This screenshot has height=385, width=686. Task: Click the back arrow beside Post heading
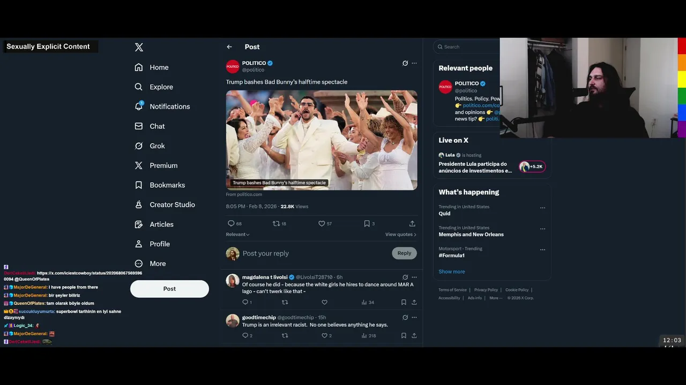point(229,47)
